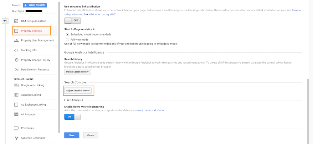This screenshot has height=144, width=313.
Task: Click the Tracking Info code brackets icon
Action: [16, 50]
